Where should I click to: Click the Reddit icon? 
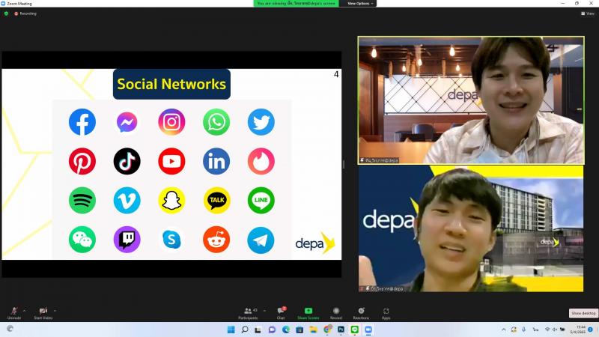coord(216,240)
